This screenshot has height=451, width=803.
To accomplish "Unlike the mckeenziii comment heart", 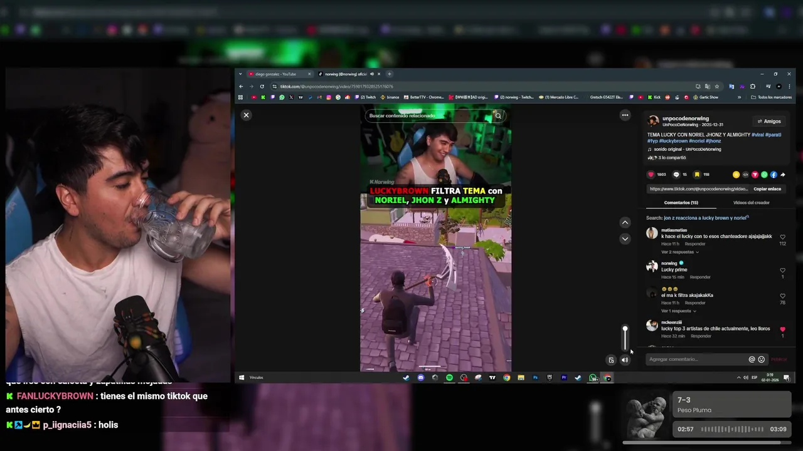I will pyautogui.click(x=782, y=329).
